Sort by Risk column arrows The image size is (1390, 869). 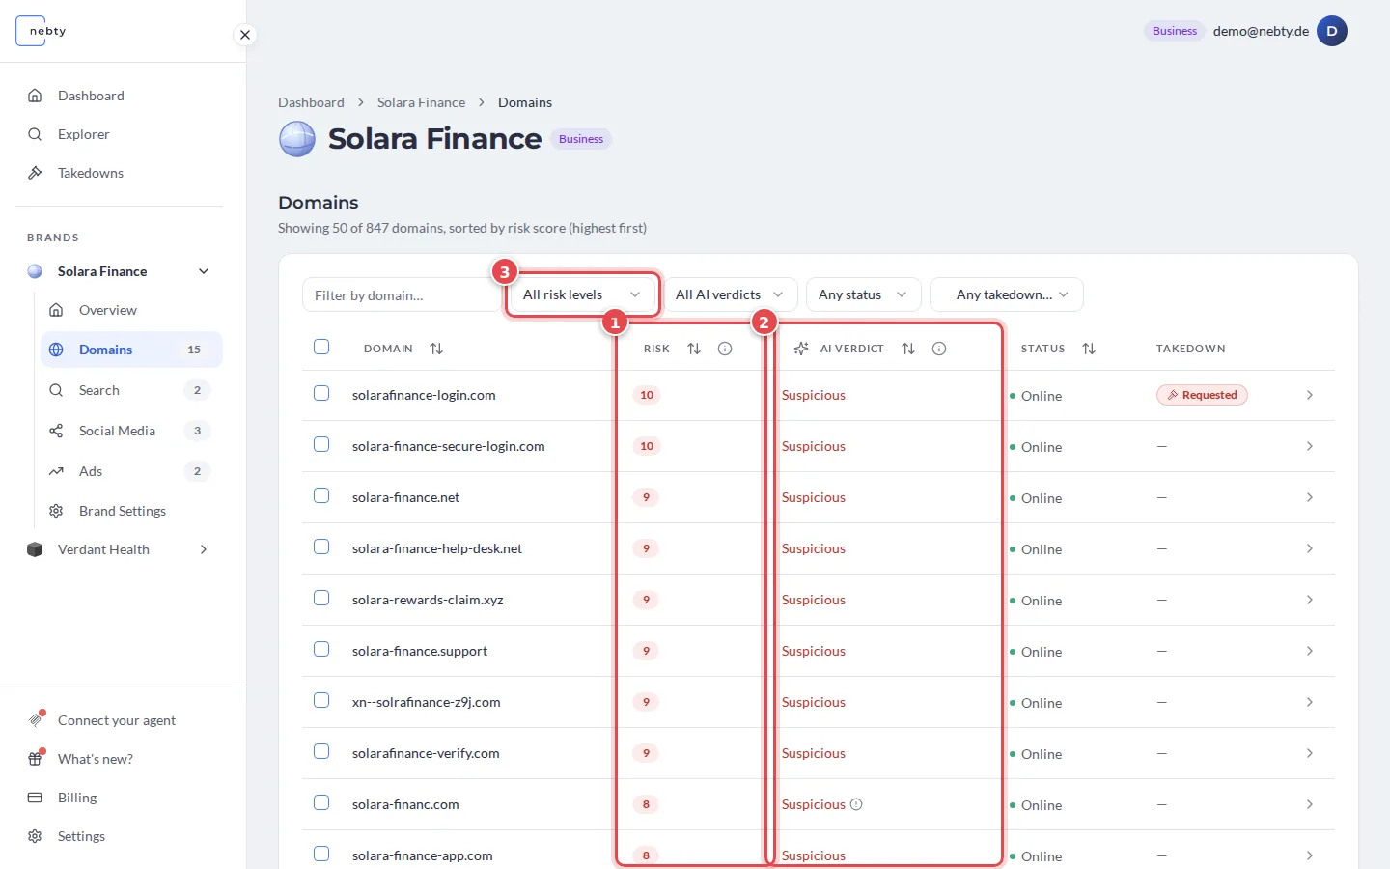tap(694, 349)
